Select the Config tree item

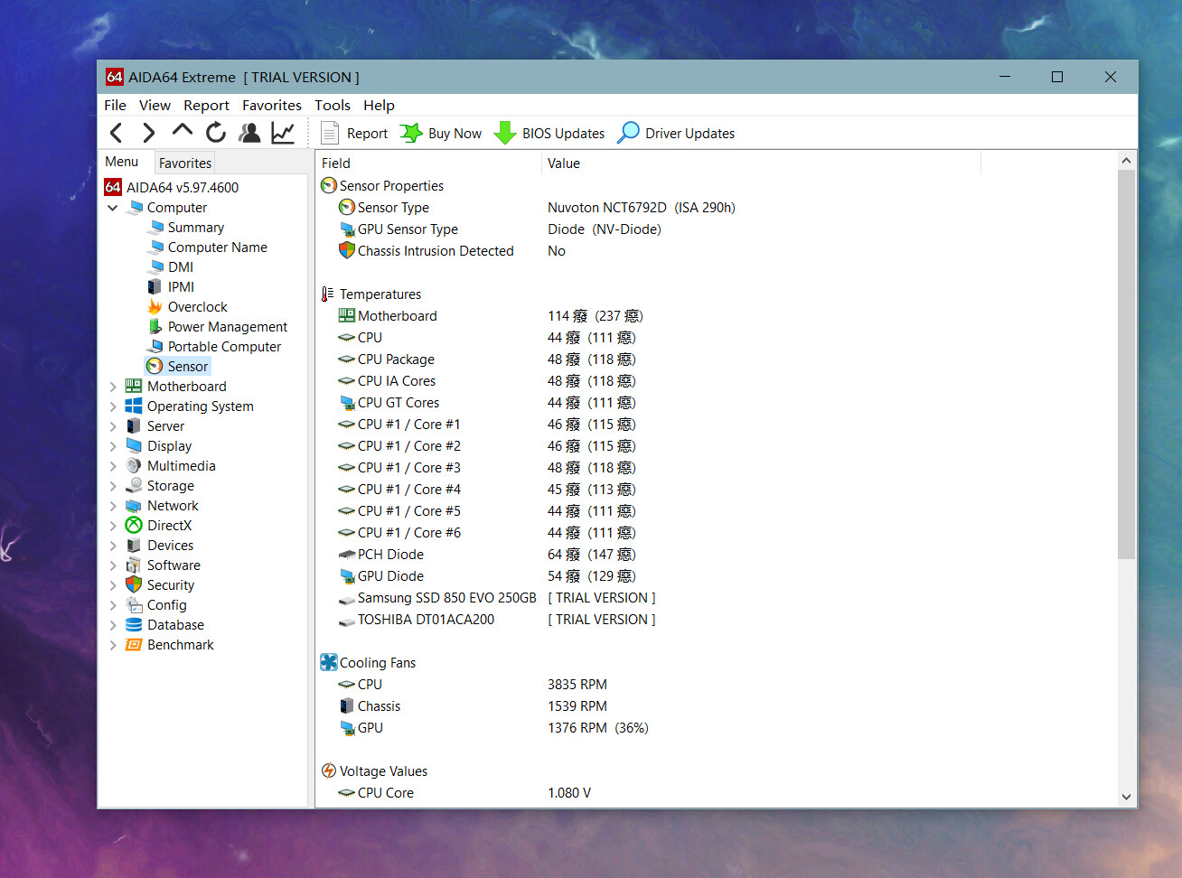click(167, 605)
